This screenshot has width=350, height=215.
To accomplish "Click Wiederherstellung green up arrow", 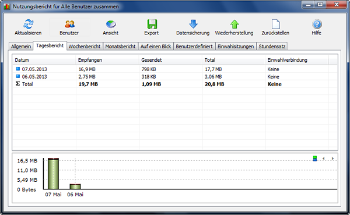I will (x=235, y=24).
